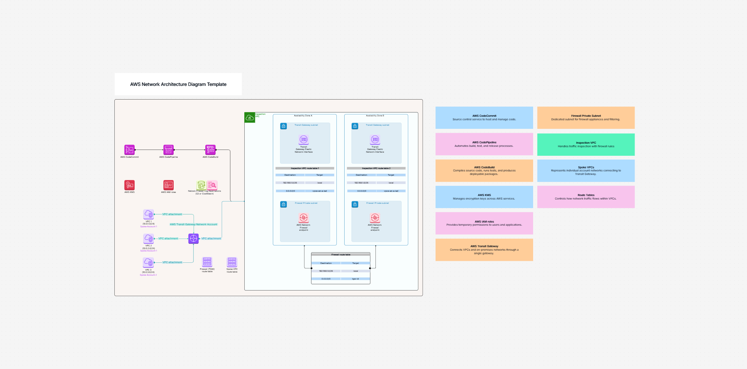Select the pink CloudWatch magnifier icon
747x369 pixels.
pos(212,185)
